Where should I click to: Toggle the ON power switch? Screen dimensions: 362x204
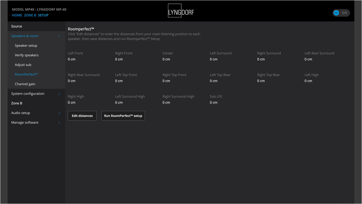tap(341, 13)
